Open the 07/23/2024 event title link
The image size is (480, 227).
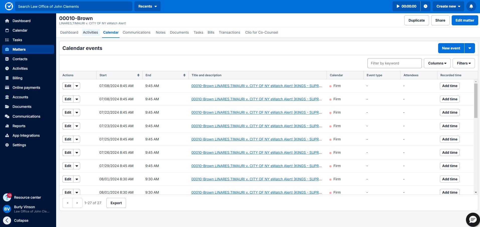[x=256, y=126]
